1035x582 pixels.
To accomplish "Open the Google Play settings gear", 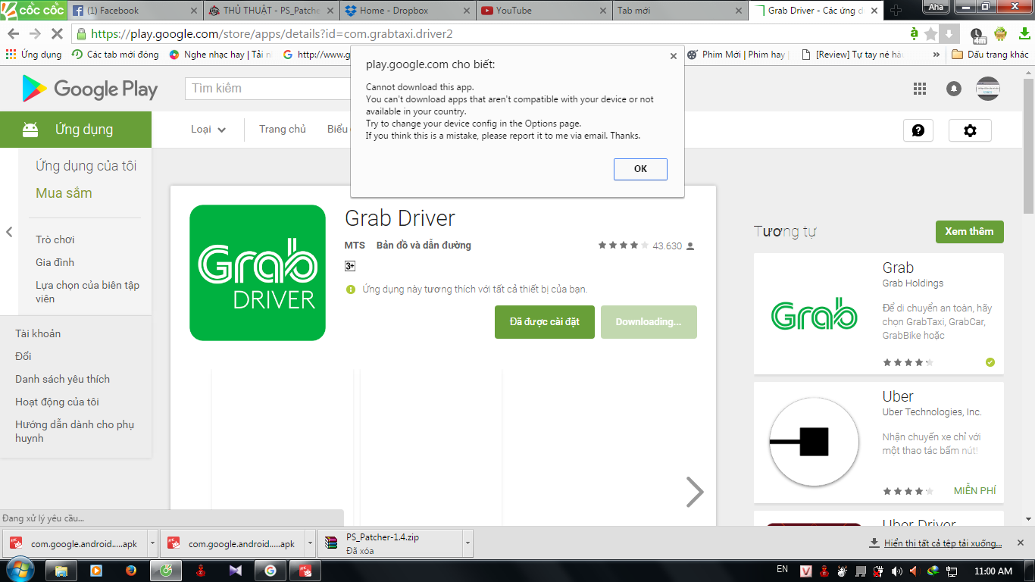I will point(970,130).
